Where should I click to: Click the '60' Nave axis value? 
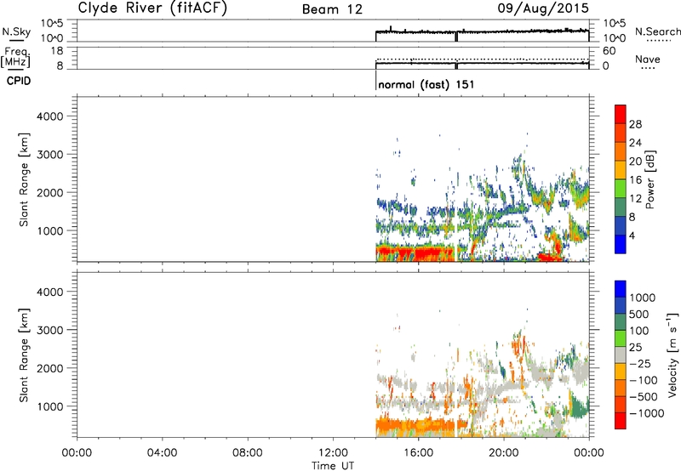609,51
